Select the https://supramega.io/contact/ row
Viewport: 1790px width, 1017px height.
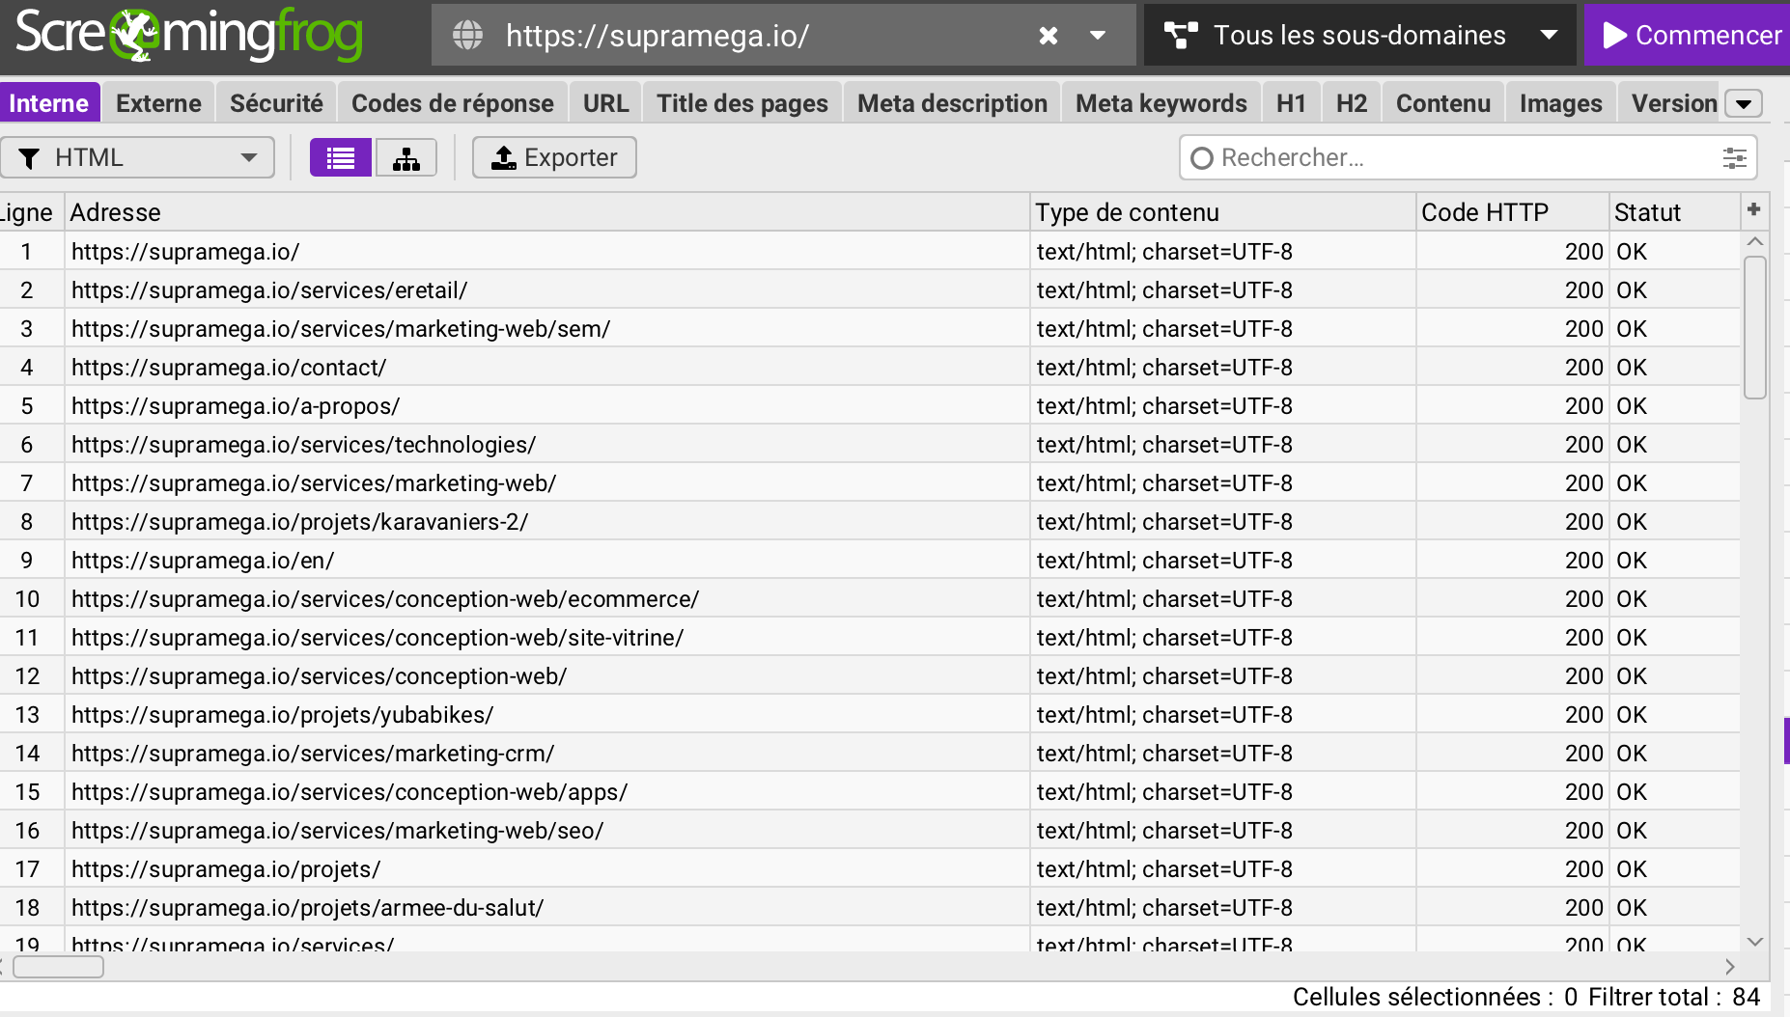click(869, 367)
